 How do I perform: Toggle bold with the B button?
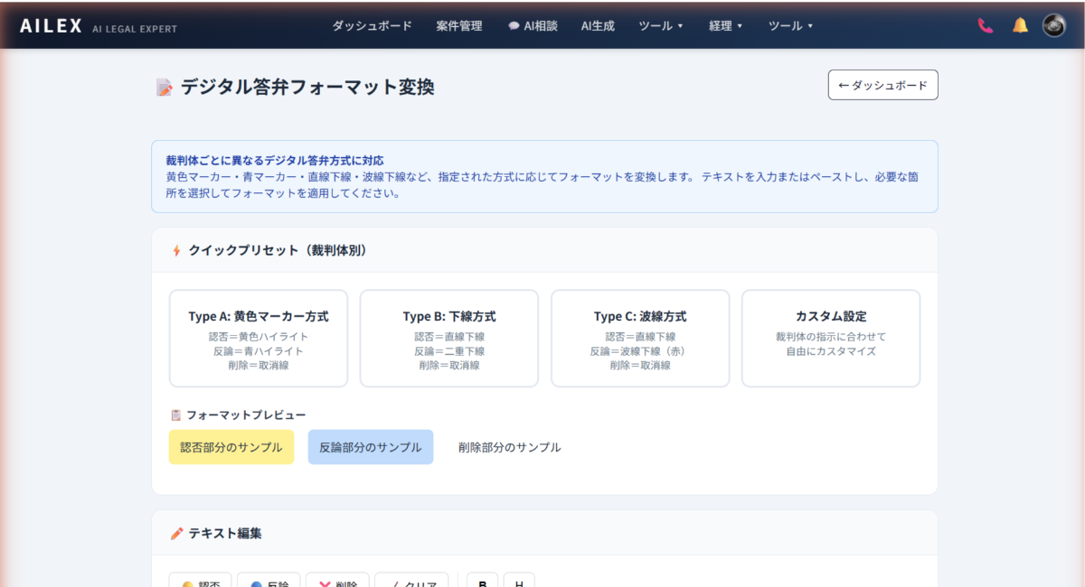[482, 580]
